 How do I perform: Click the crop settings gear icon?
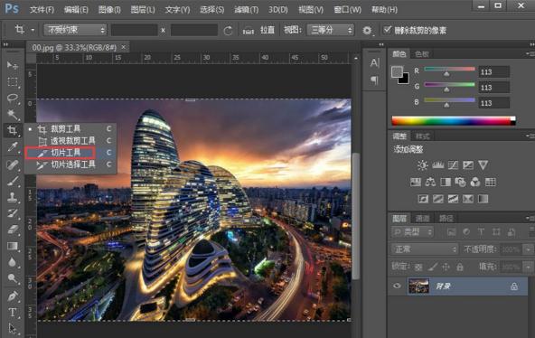(x=367, y=31)
